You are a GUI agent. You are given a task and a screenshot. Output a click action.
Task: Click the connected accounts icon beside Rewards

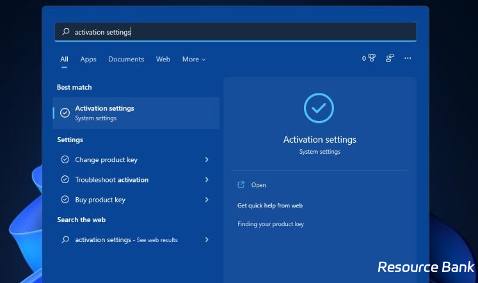point(390,58)
